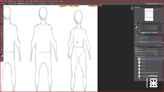
Task: Filter layers by type layers icon
Action: tap(152, 49)
